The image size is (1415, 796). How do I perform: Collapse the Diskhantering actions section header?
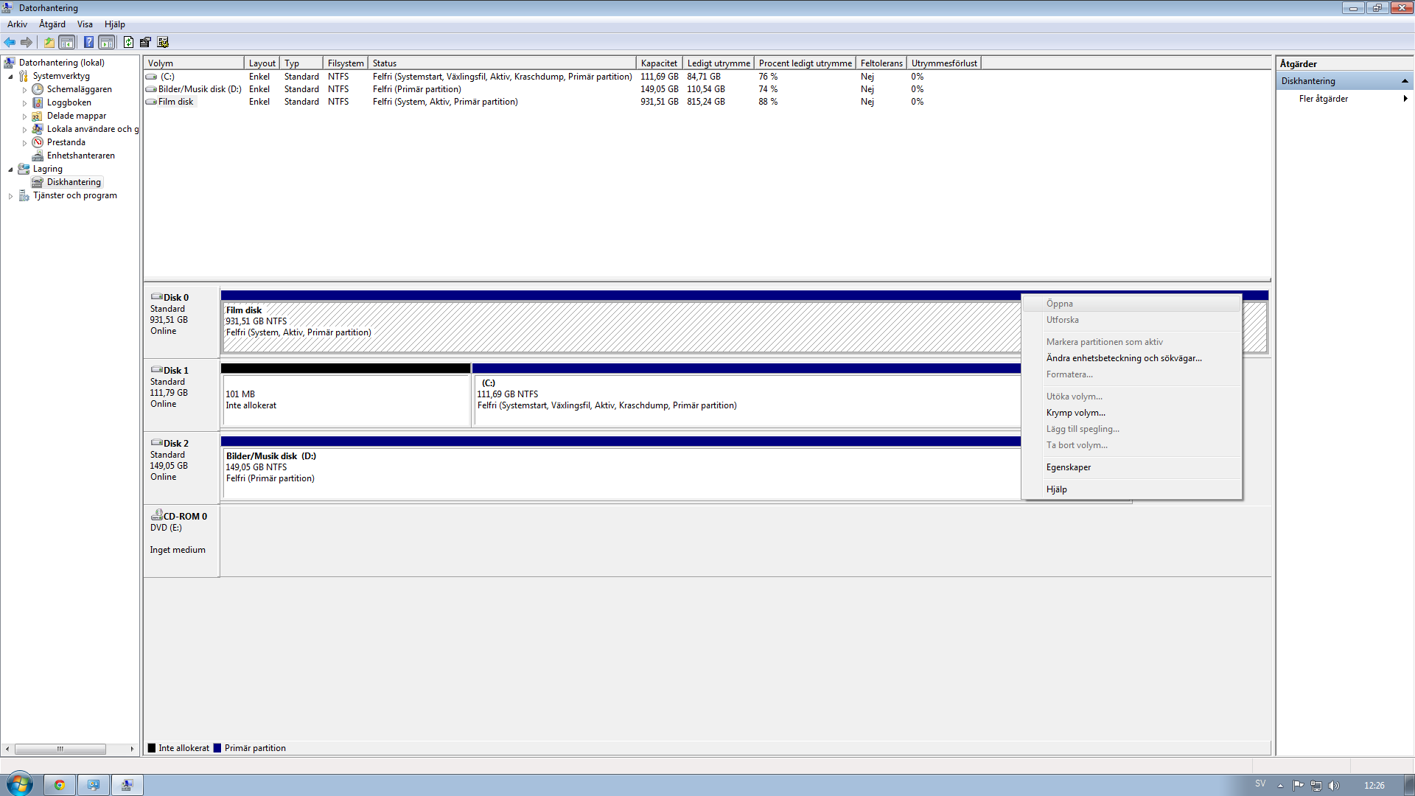pyautogui.click(x=1345, y=81)
